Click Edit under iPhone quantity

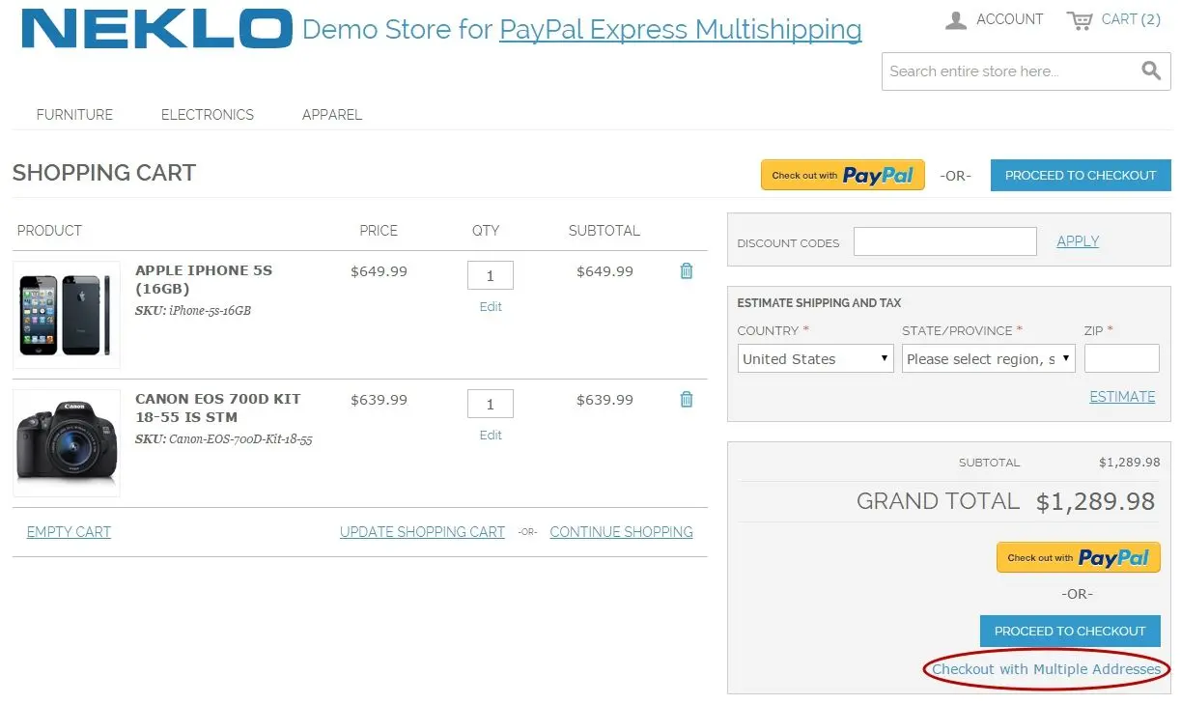491,307
